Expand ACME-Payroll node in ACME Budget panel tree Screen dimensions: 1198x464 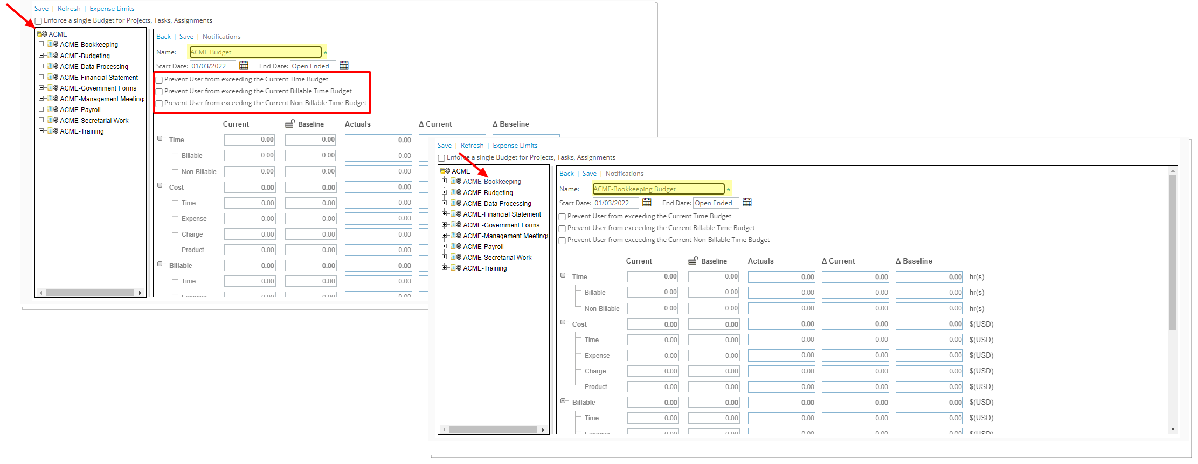[41, 109]
